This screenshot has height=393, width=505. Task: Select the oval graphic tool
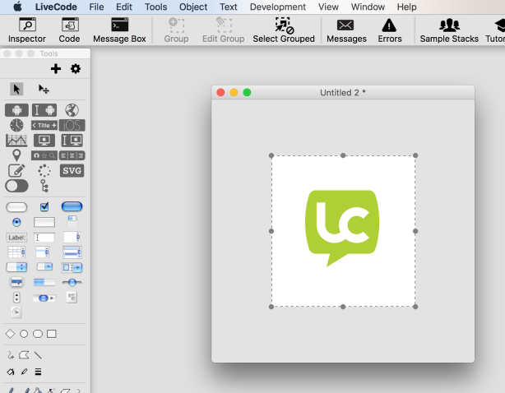(24, 334)
